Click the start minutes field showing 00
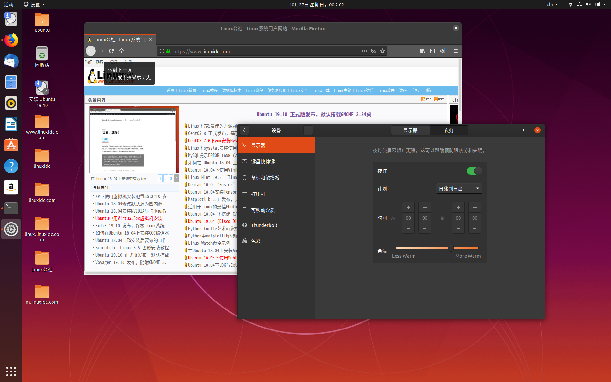The height and width of the screenshot is (382, 611). coord(425,218)
